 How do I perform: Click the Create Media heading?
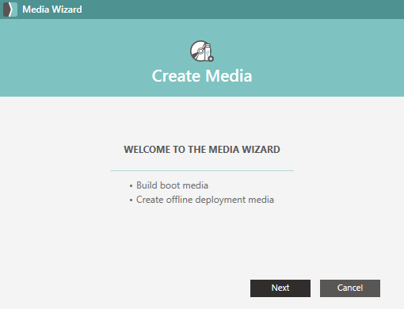coord(202,76)
